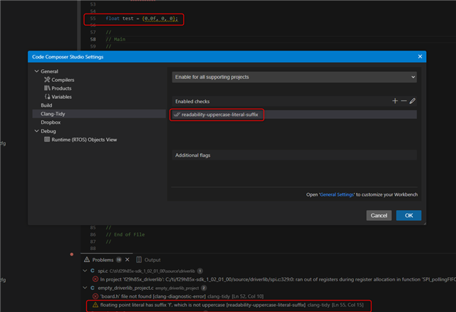Select Runtime (RTOS) Objects View item
This screenshot has height=312, width=456.
[84, 140]
